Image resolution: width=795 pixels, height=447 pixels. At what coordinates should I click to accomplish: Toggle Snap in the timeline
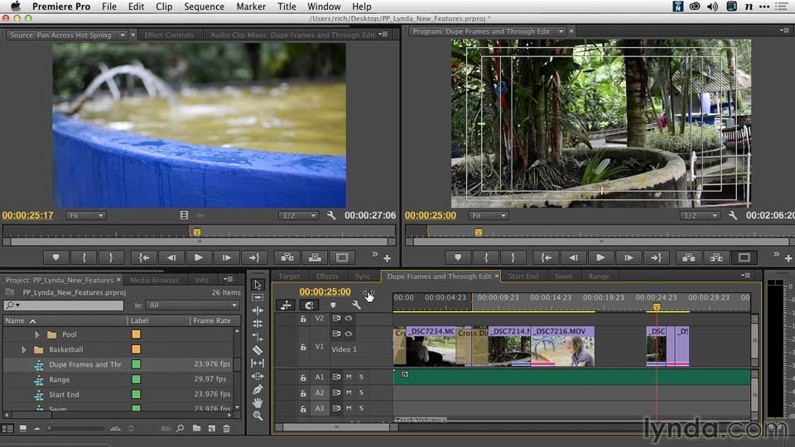[x=309, y=305]
